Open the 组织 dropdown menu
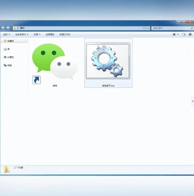Screen dimensions: 194x196 tap(7, 35)
